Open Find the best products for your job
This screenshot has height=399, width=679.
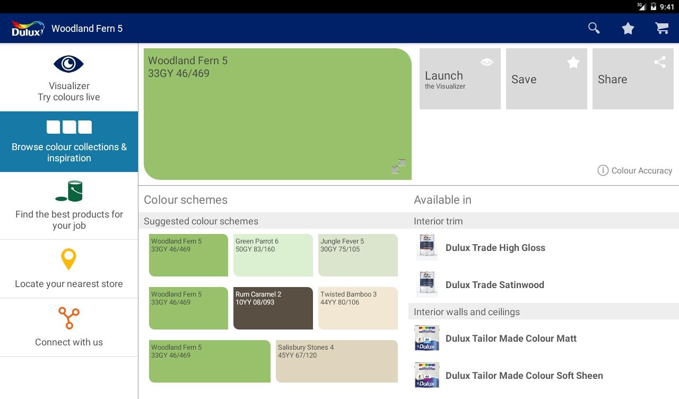click(69, 206)
